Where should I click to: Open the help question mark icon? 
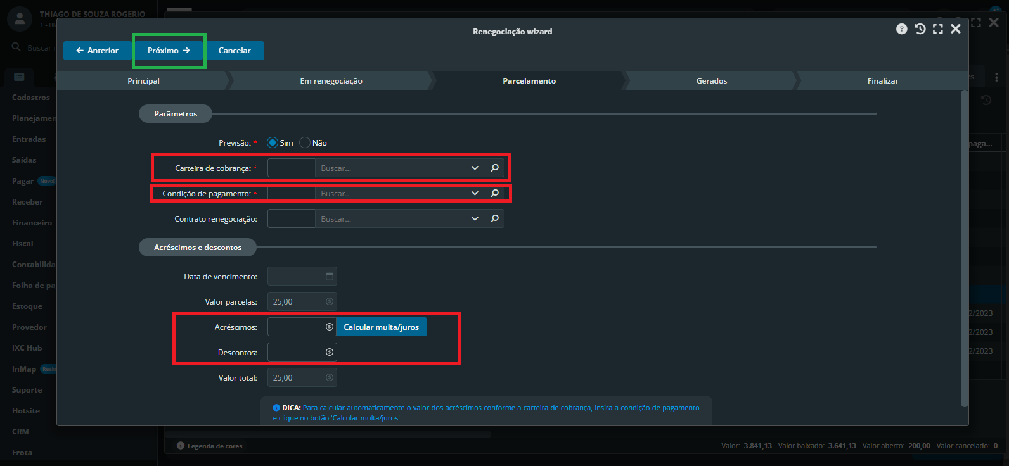pyautogui.click(x=901, y=29)
